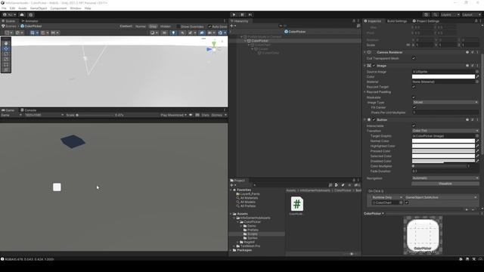Open the object picker for Target Graphic
The width and height of the screenshot is (484, 272).
pos(477,136)
